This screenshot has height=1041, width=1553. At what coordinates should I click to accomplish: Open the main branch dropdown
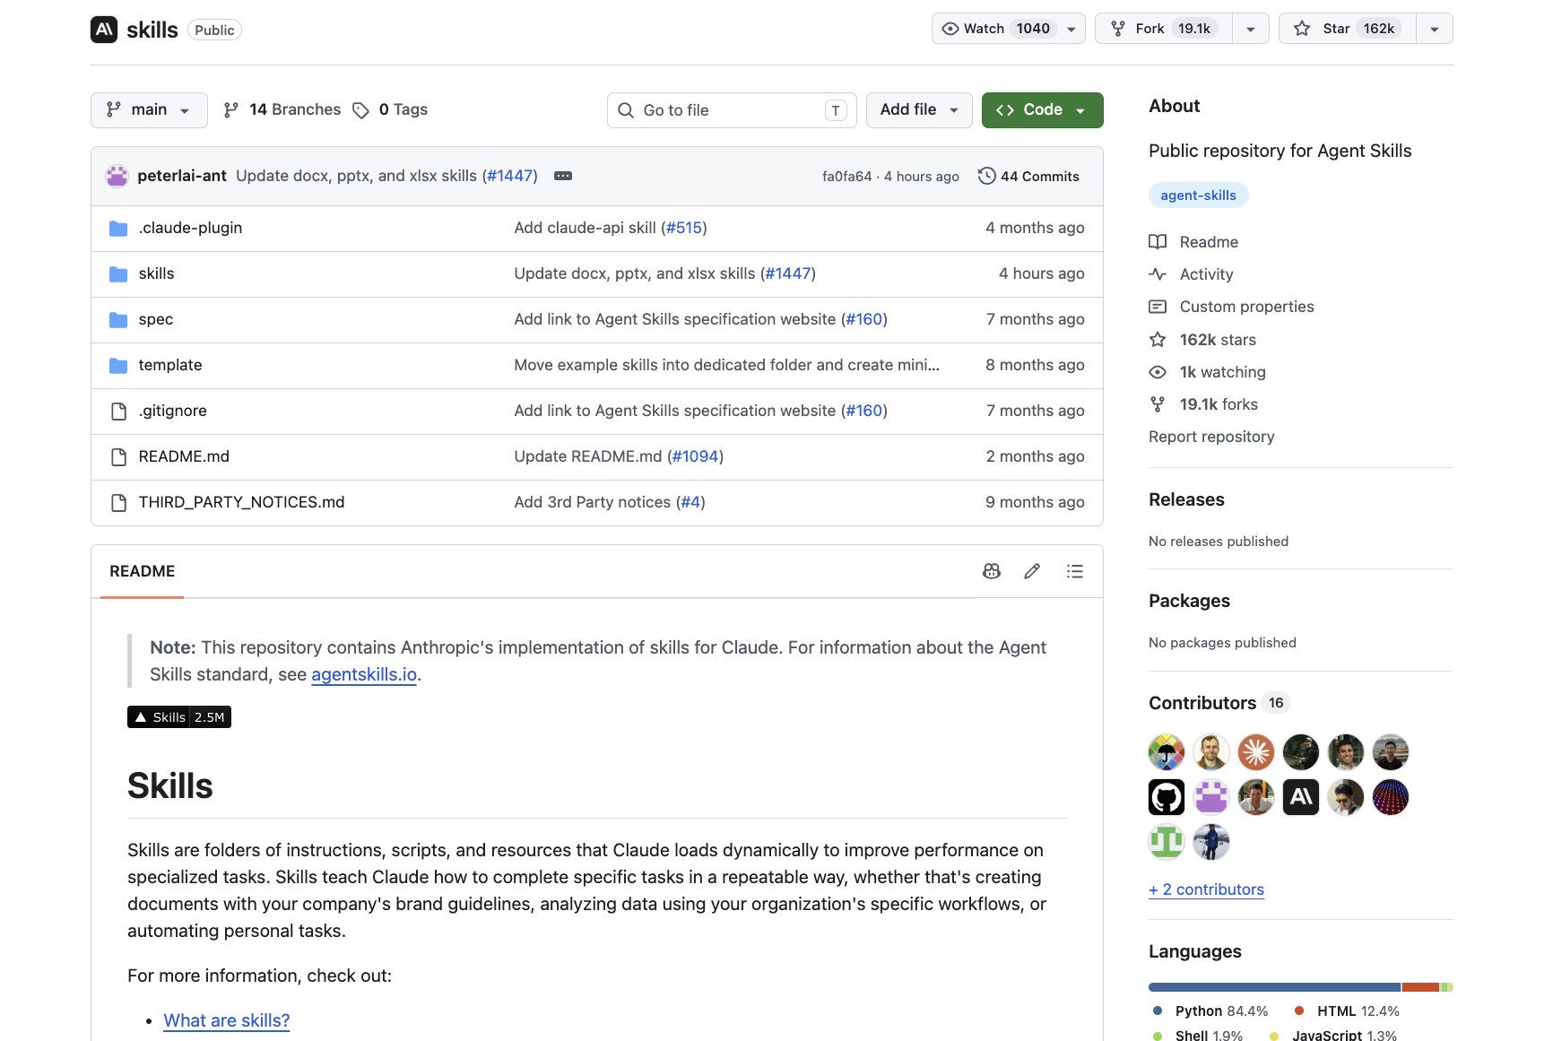pyautogui.click(x=149, y=110)
